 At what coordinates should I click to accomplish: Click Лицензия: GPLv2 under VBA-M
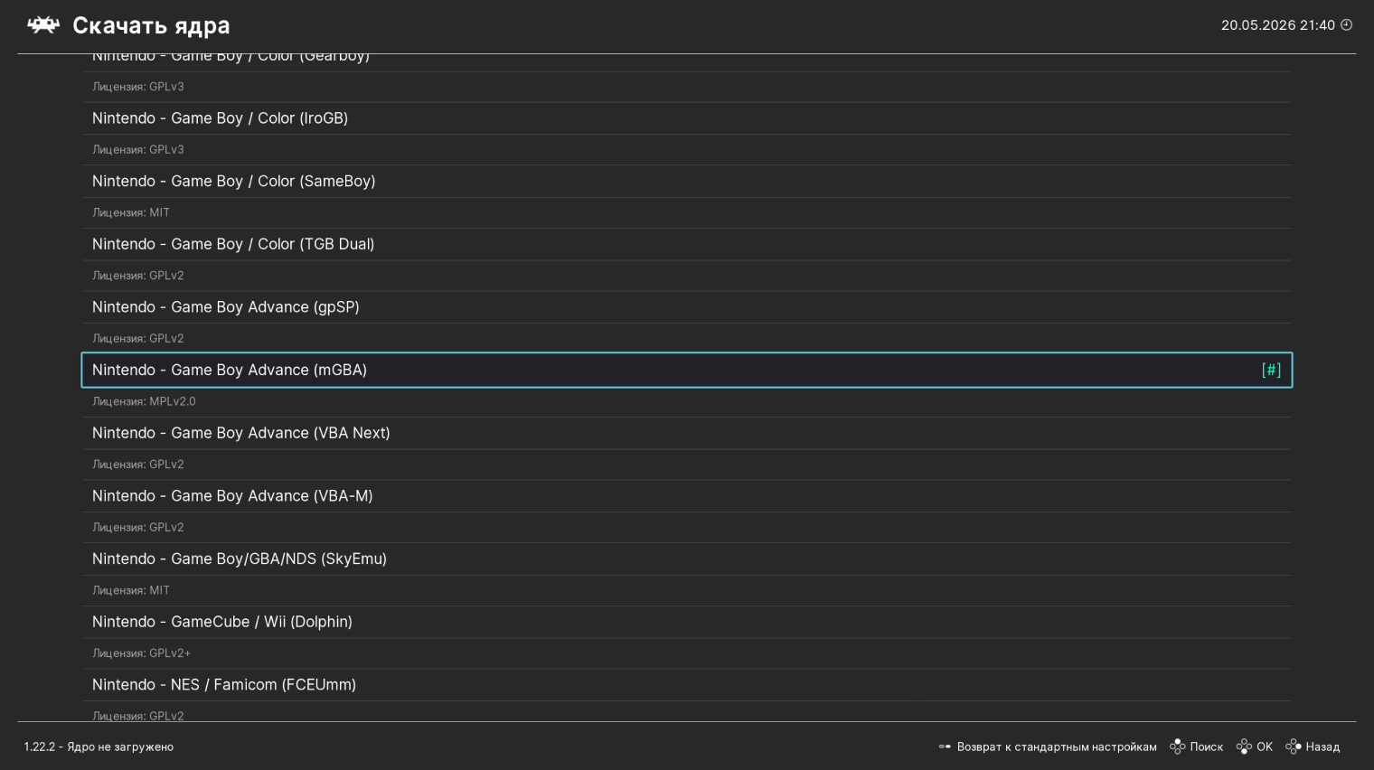(x=137, y=527)
